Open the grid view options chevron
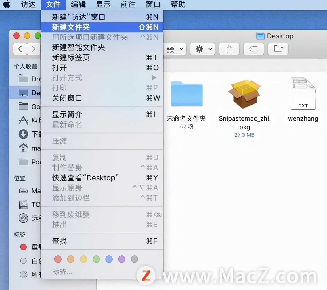 coord(182,49)
